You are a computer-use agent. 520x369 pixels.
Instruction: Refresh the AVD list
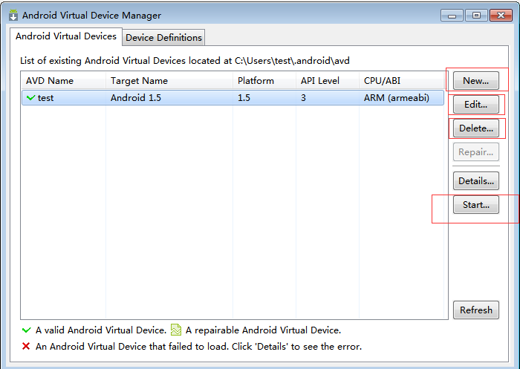tap(476, 310)
